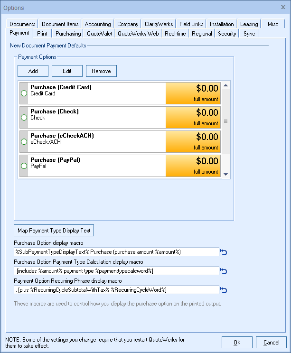Open Map Payment Type Display Text
This screenshot has width=291, height=353.
click(x=54, y=231)
